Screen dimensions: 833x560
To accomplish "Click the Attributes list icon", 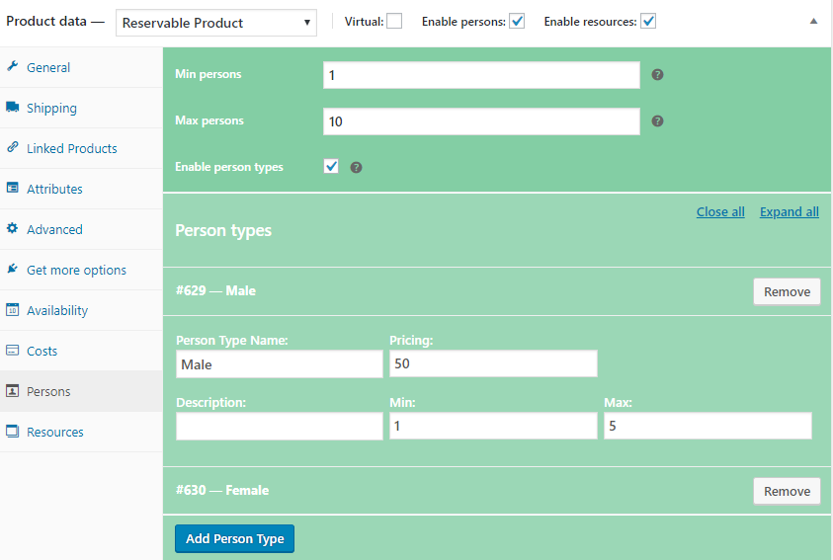I will [x=13, y=189].
